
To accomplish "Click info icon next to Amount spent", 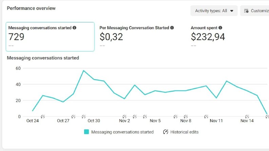I will pos(220,28).
